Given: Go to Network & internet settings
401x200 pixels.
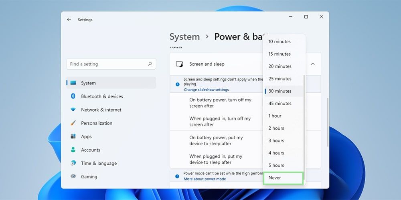Looking at the screenshot, I should [111, 110].
